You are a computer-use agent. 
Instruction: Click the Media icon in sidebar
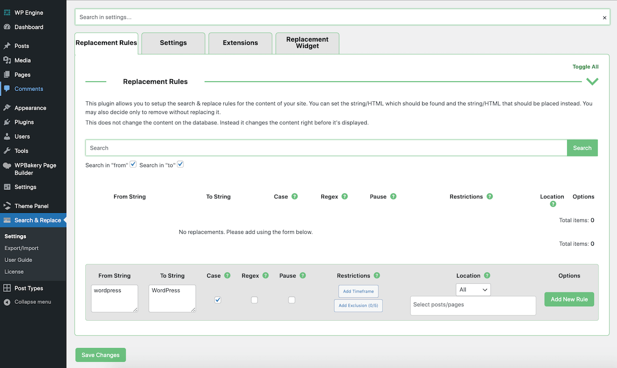tap(7, 60)
